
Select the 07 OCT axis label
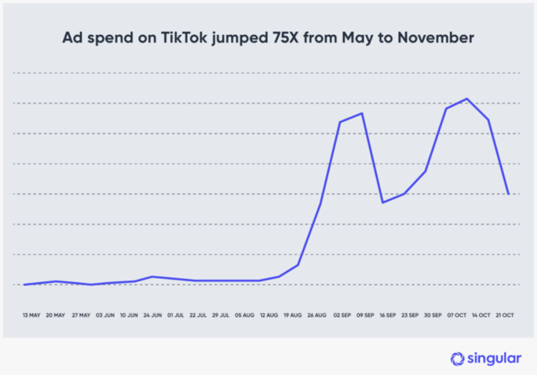pos(457,315)
